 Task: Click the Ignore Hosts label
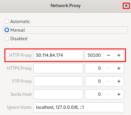pos(19,107)
